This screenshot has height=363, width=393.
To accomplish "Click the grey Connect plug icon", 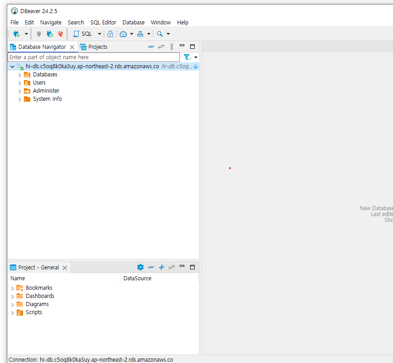I will [x=39, y=34].
